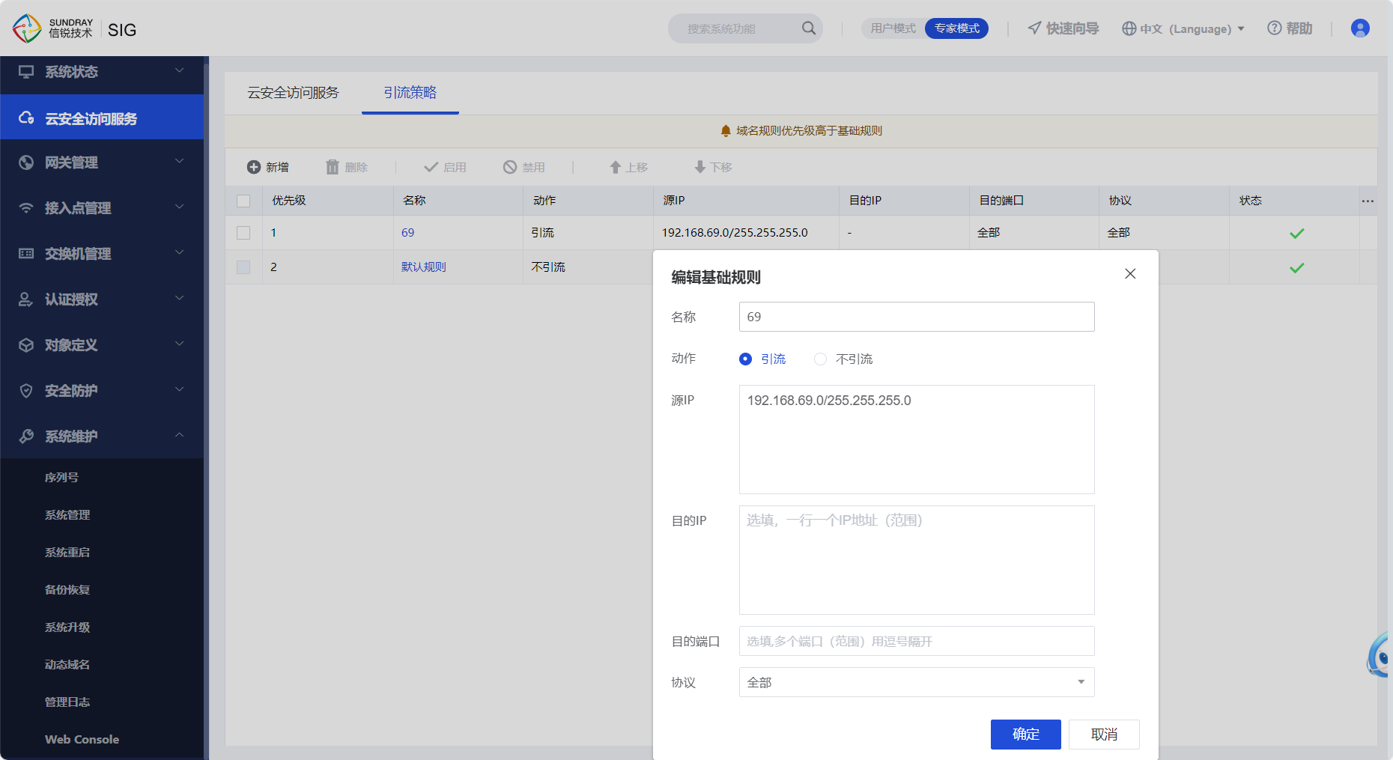Click the up arrow icon for 上移

615,167
